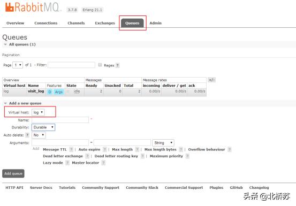Select the Queues tab
The width and height of the screenshot is (296, 206).
pos(132,23)
